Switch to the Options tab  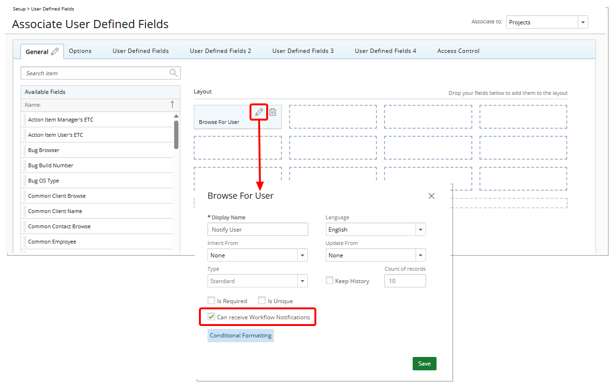(80, 51)
